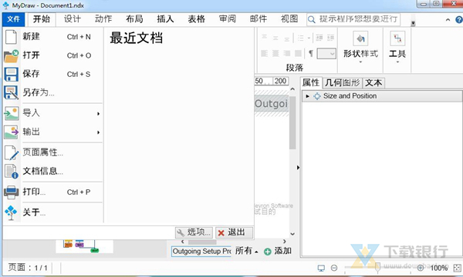Open the Shape Styles dropdown arrow
This screenshot has height=277, width=463.
(x=360, y=62)
